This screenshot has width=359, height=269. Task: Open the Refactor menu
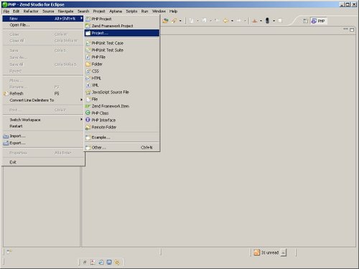[x=31, y=11]
